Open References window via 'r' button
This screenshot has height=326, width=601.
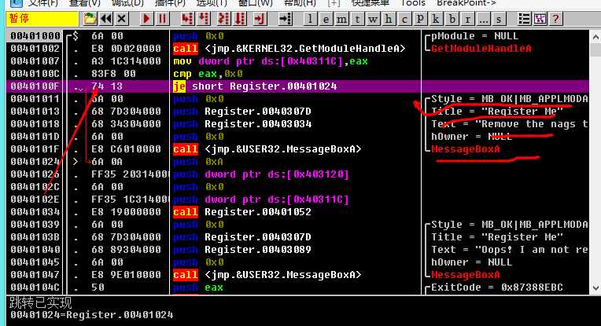pos(467,18)
